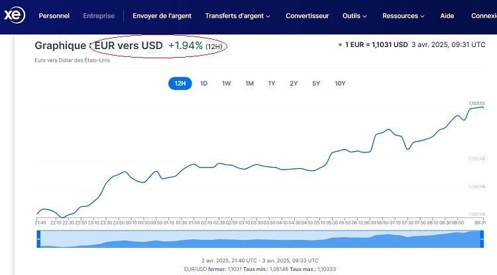
Task: Click the 1 EUR = 1,1031 USD rate
Action: click(x=376, y=44)
